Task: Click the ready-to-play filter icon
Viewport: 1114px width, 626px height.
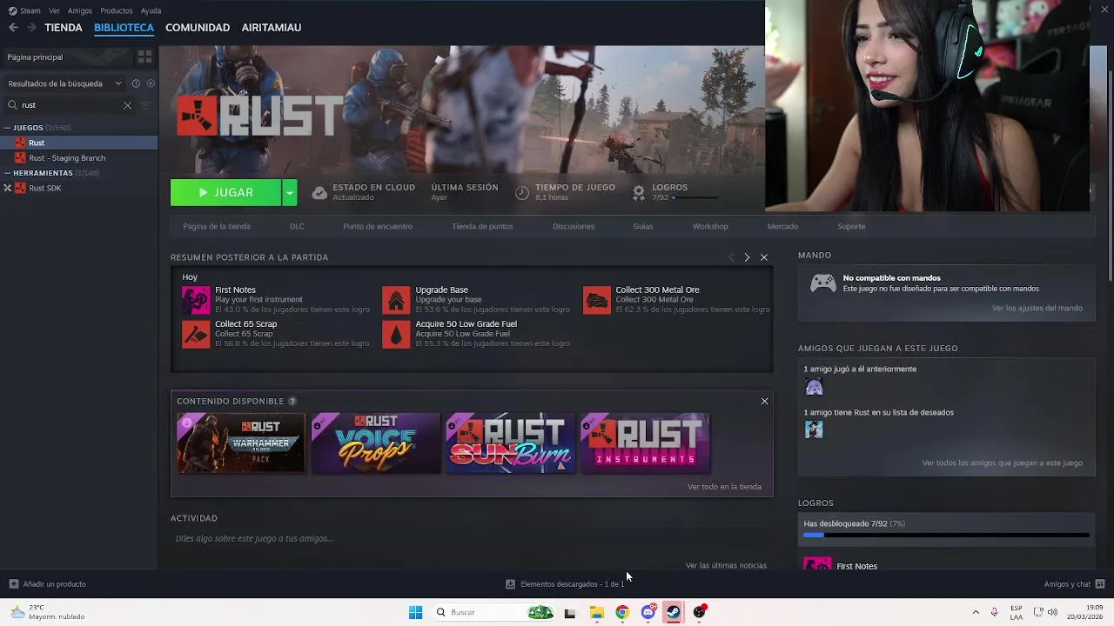Action: pyautogui.click(x=151, y=83)
